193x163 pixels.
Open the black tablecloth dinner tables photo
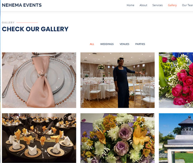39,138
